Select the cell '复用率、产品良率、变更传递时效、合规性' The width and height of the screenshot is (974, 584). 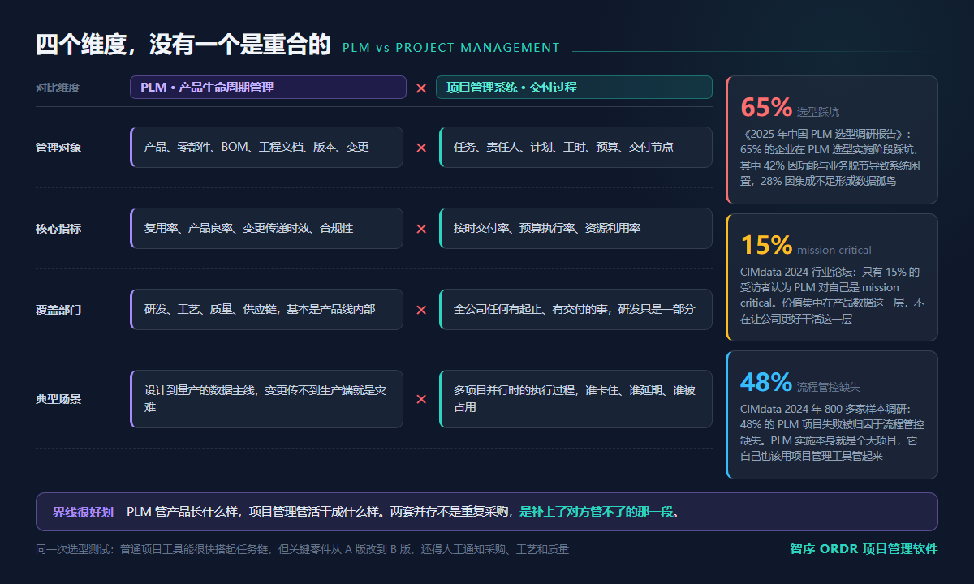266,228
